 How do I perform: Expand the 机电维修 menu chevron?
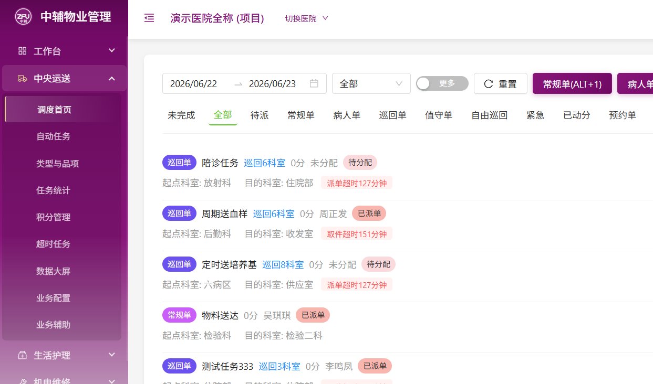(x=112, y=381)
